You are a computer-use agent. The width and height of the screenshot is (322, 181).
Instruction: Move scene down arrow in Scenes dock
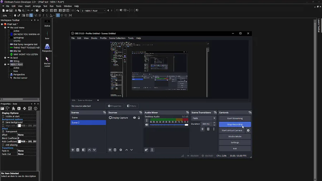click(x=94, y=150)
